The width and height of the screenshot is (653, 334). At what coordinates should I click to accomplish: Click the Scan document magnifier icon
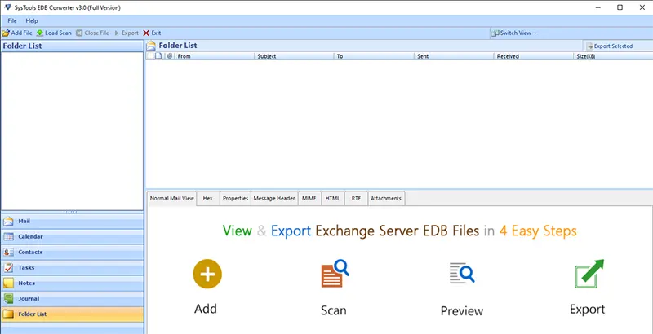(335, 274)
